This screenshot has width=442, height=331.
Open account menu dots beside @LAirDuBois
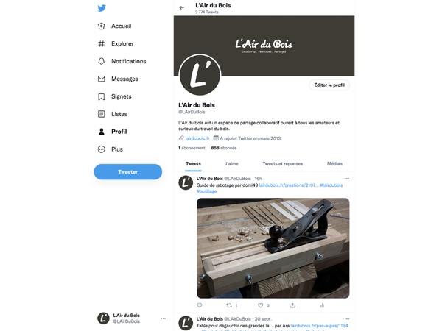(x=164, y=318)
